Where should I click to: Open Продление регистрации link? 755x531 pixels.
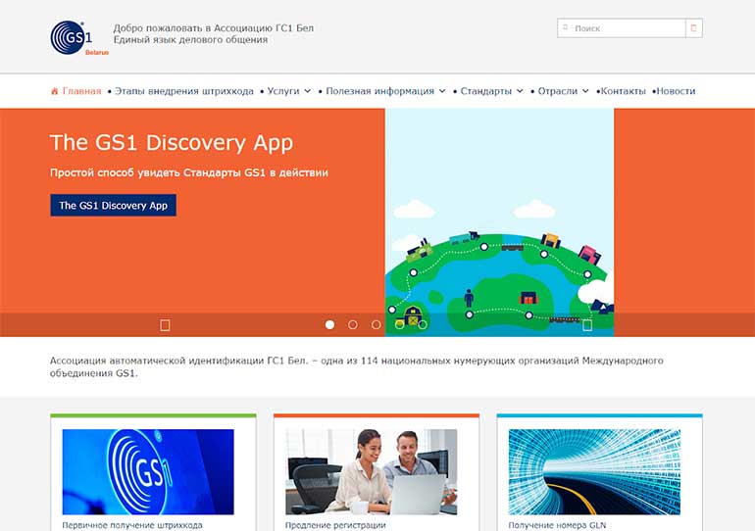(335, 525)
